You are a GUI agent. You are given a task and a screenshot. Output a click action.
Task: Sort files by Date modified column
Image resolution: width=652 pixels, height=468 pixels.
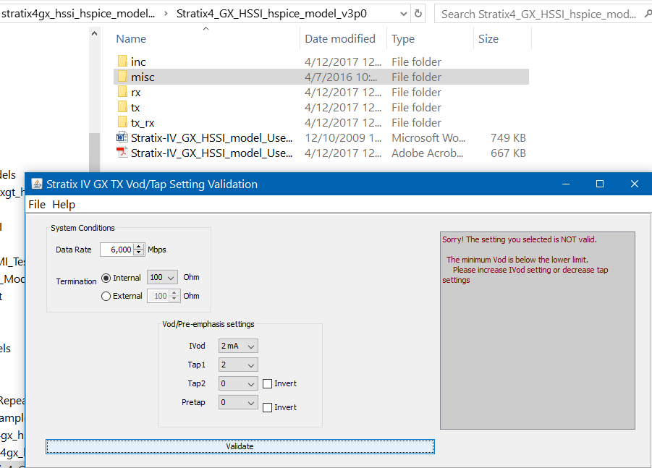[340, 39]
